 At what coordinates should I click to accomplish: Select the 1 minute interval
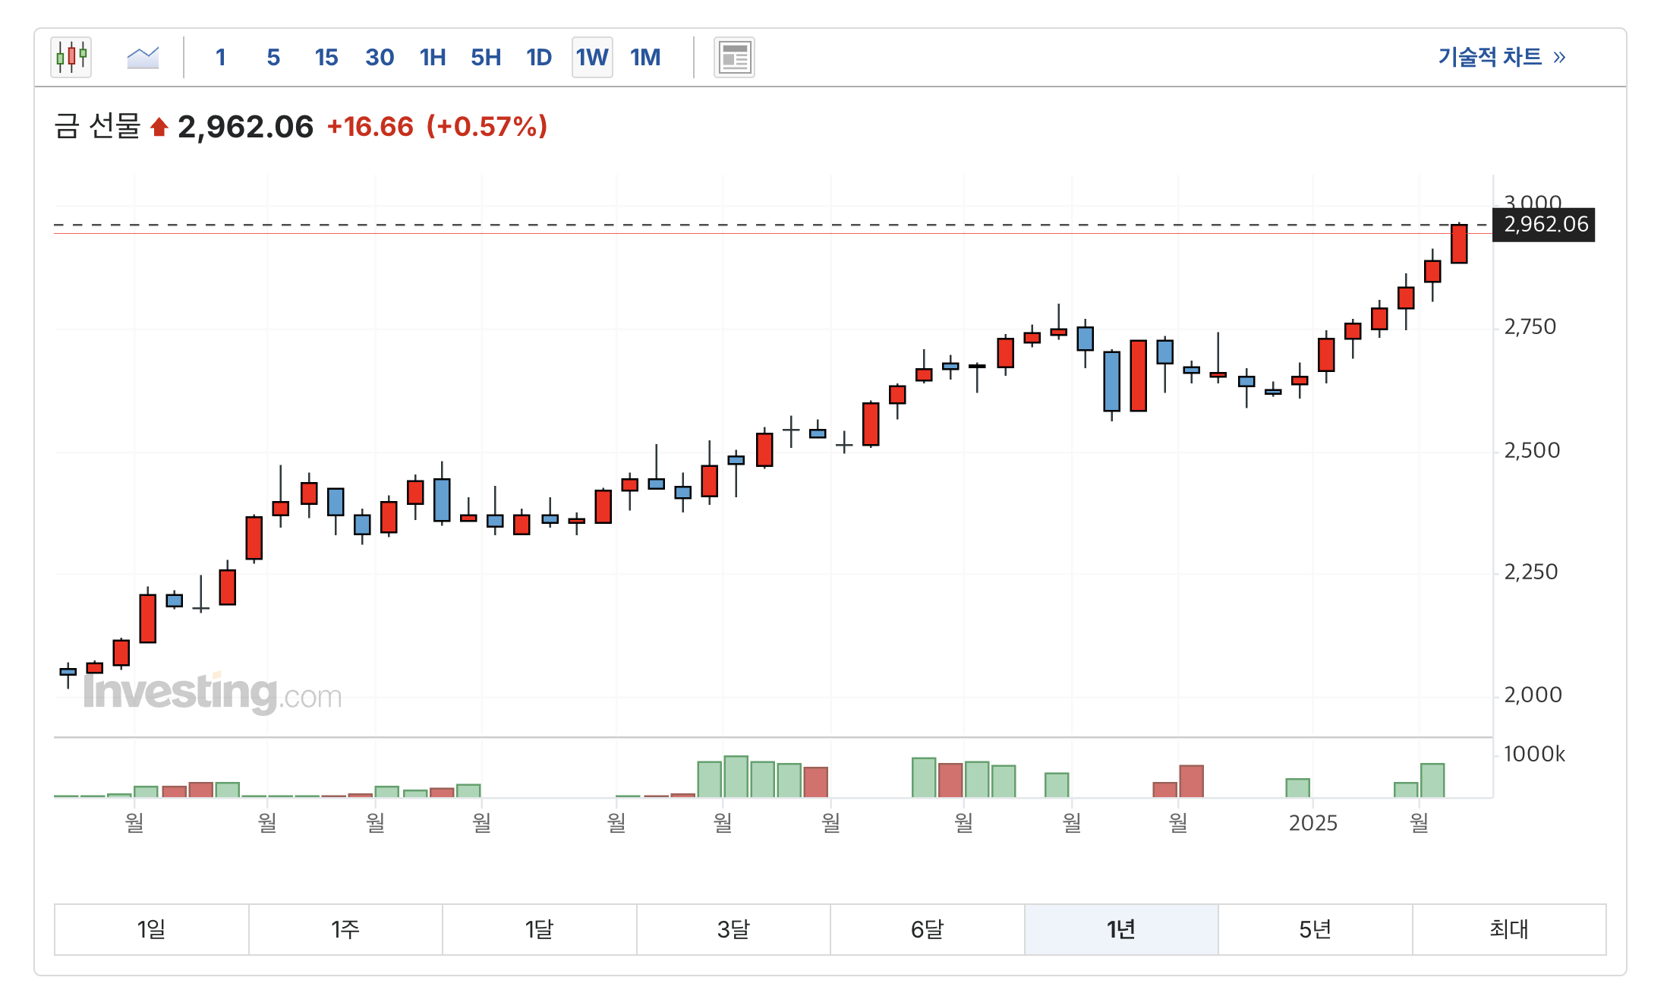(220, 57)
